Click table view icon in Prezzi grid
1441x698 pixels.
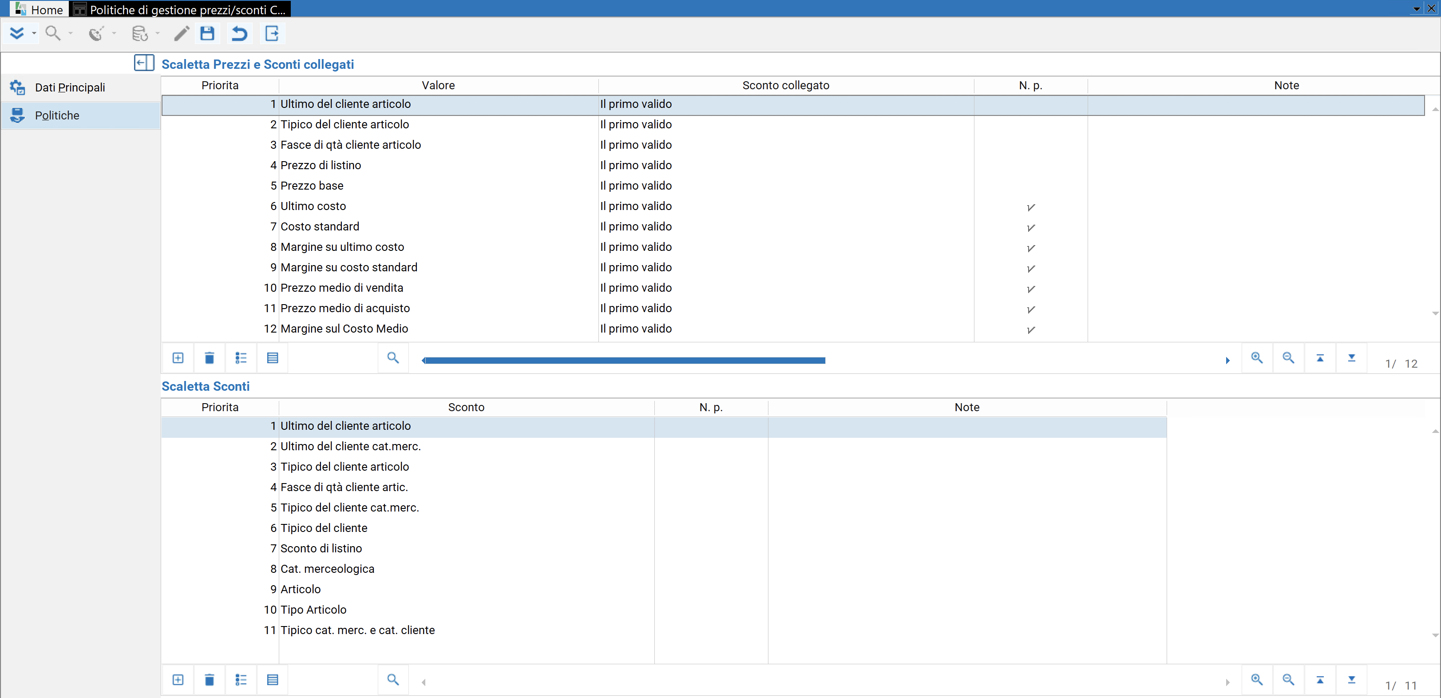point(273,358)
